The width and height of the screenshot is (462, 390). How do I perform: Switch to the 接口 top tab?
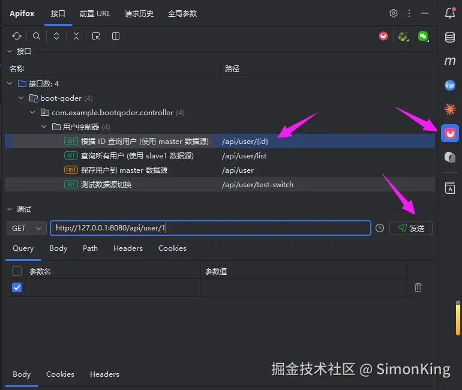[x=58, y=14]
